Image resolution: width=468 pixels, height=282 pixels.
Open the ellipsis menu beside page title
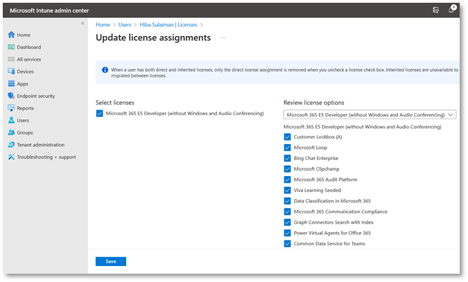click(223, 38)
